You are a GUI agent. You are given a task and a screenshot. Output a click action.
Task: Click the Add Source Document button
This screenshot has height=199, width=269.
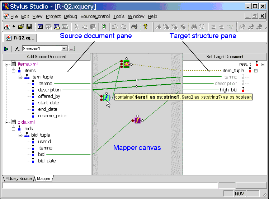[46, 57]
